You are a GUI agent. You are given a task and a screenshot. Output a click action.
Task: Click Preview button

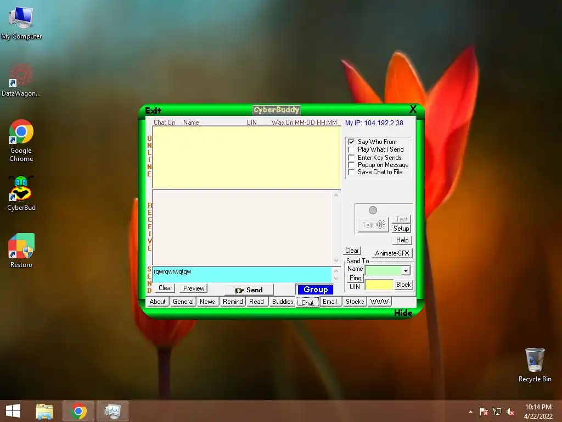tap(194, 288)
